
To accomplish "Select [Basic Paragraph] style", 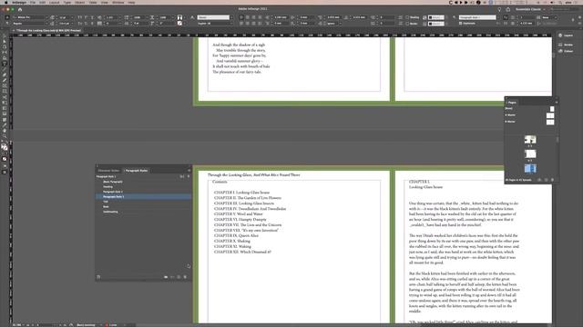I will point(144,182).
